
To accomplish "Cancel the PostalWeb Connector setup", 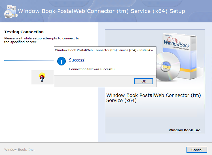I will coord(197,150).
